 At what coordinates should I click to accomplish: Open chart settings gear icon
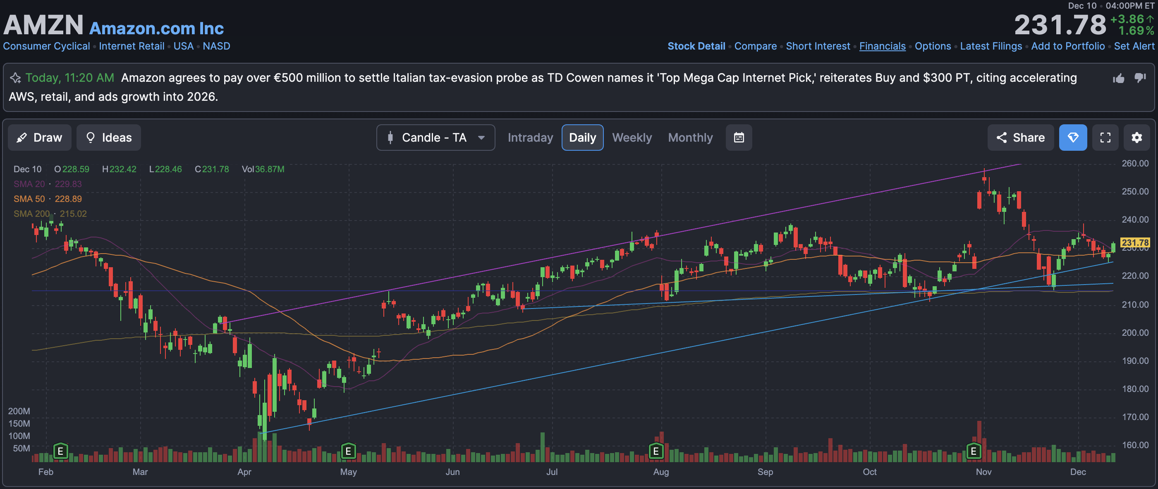point(1136,138)
